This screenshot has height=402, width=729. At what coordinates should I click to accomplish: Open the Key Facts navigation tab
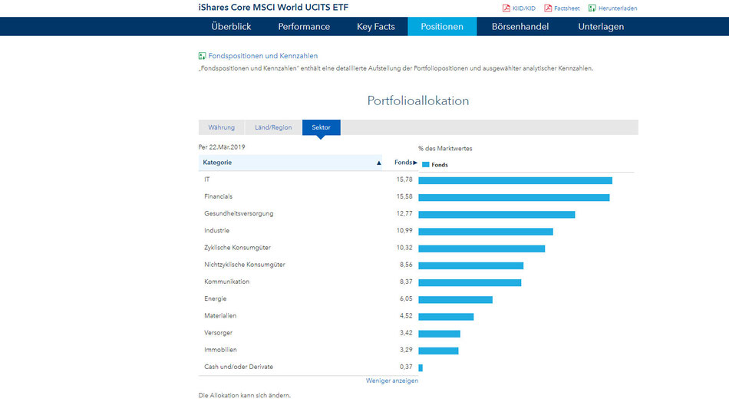(376, 27)
